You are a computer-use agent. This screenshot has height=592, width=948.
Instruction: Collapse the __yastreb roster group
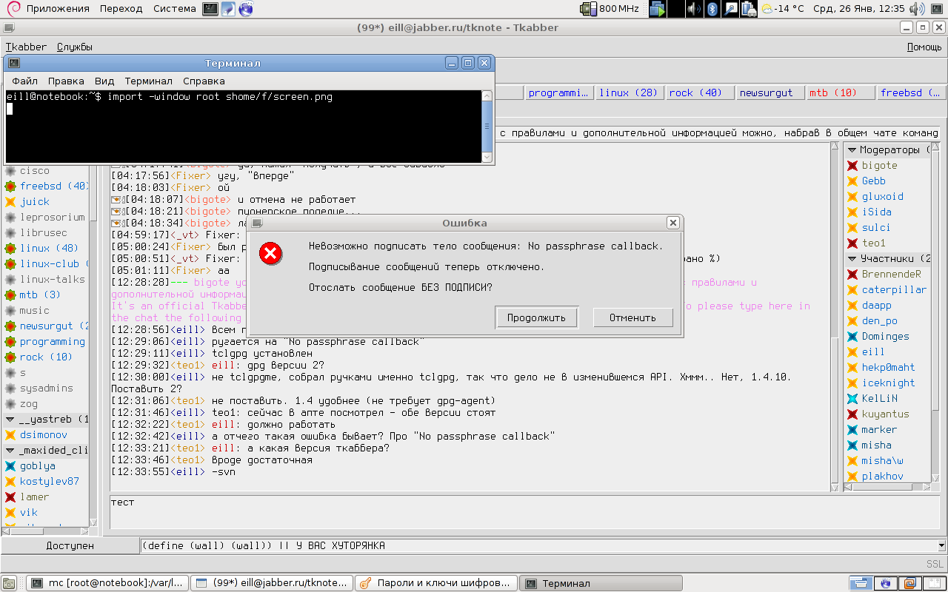tap(10, 420)
